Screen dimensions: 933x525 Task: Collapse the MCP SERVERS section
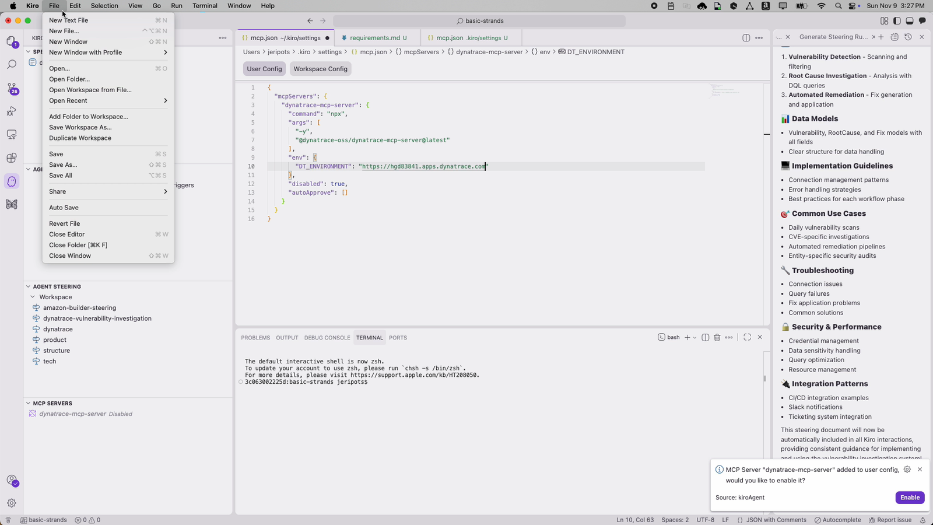coord(28,403)
